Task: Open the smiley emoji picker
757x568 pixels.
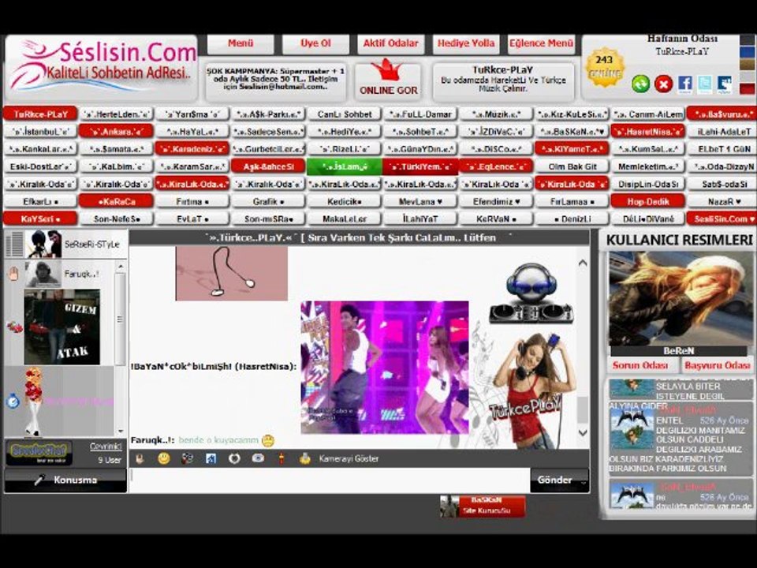Action: [164, 458]
